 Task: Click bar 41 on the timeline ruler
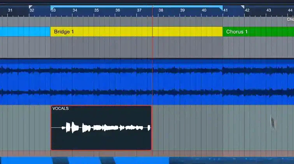(x=225, y=10)
